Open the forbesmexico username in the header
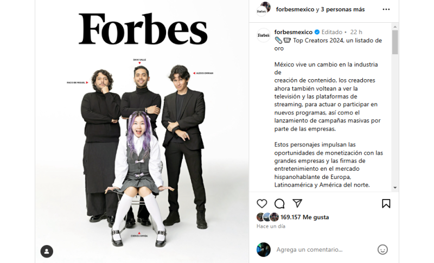This screenshot has height=263, width=434. pos(295,9)
